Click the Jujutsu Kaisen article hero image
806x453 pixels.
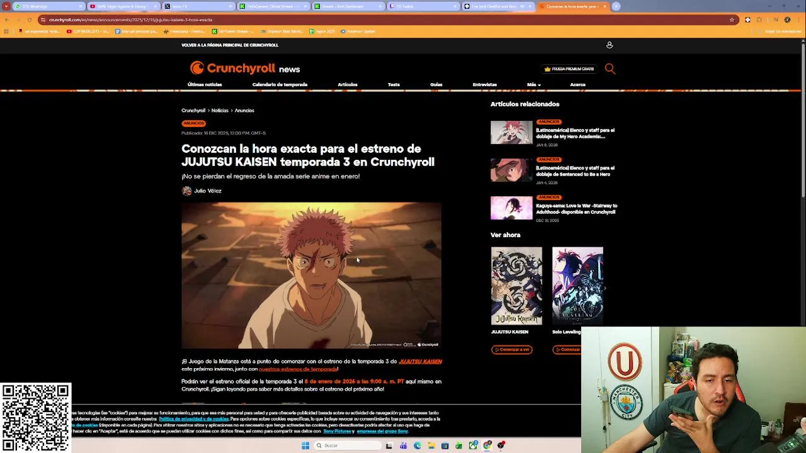click(311, 275)
